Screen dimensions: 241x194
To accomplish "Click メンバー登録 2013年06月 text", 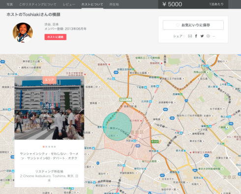I will [65, 29].
